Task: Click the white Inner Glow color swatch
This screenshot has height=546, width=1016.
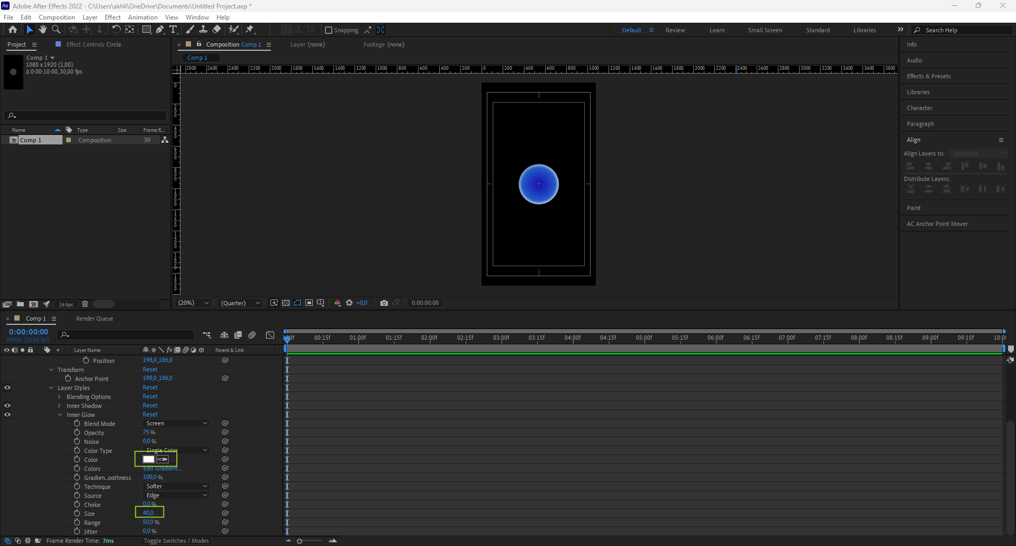Action: coord(149,459)
